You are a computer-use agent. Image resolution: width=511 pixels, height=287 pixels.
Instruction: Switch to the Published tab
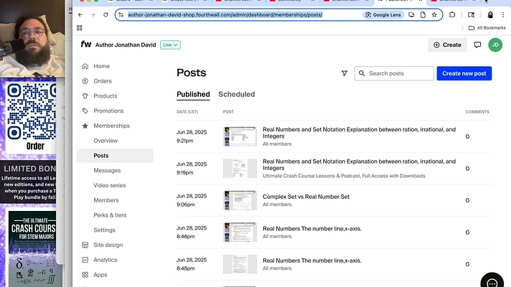(x=193, y=95)
